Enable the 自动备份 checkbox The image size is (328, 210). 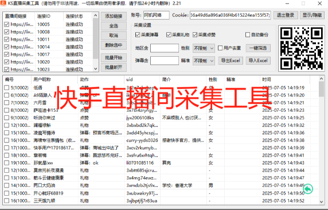(248, 35)
